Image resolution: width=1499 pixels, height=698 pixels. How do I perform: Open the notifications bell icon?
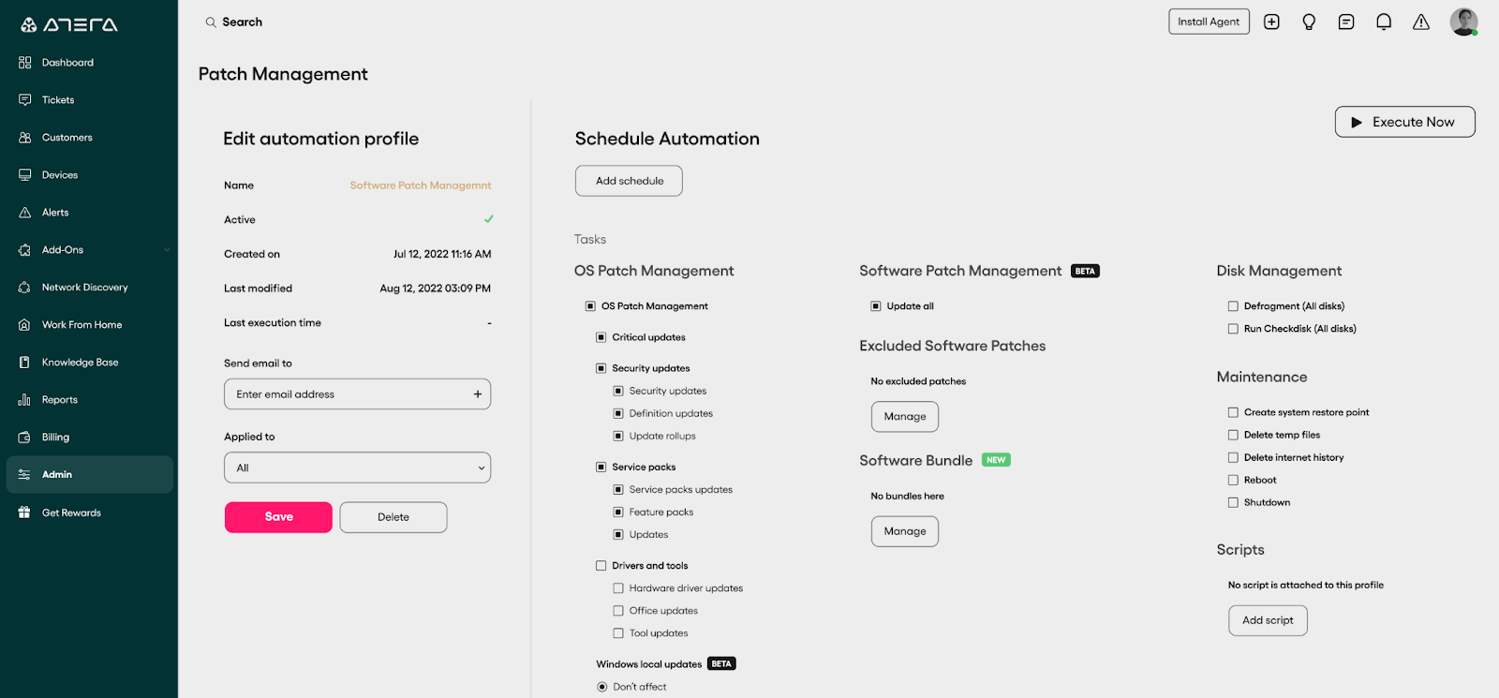[x=1384, y=22]
